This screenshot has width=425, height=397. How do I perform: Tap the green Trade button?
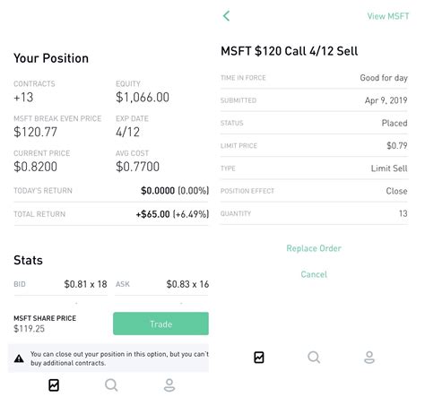[160, 324]
